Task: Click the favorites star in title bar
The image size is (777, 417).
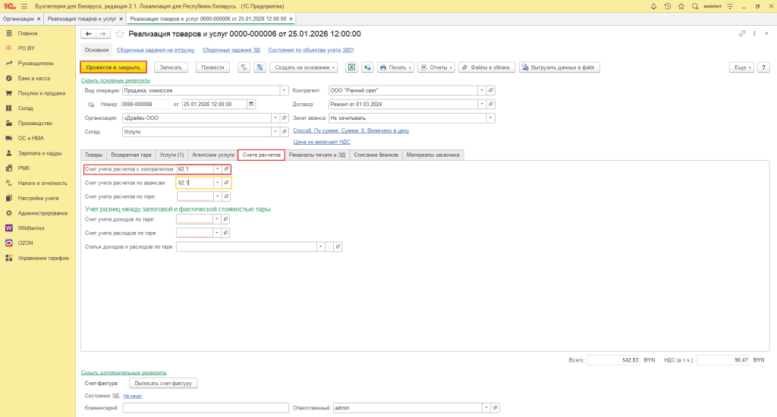Action: (x=681, y=6)
